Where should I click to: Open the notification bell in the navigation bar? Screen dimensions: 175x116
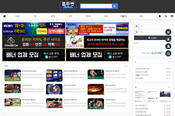tap(160, 16)
